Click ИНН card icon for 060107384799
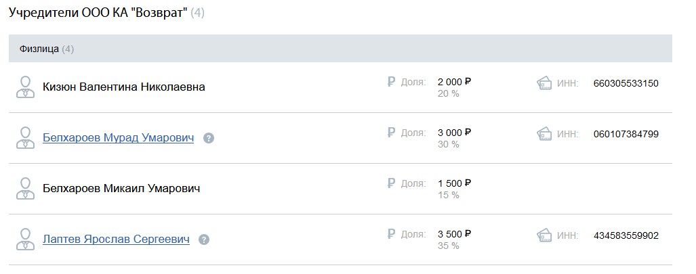This screenshot has height=274, width=696. point(544,133)
